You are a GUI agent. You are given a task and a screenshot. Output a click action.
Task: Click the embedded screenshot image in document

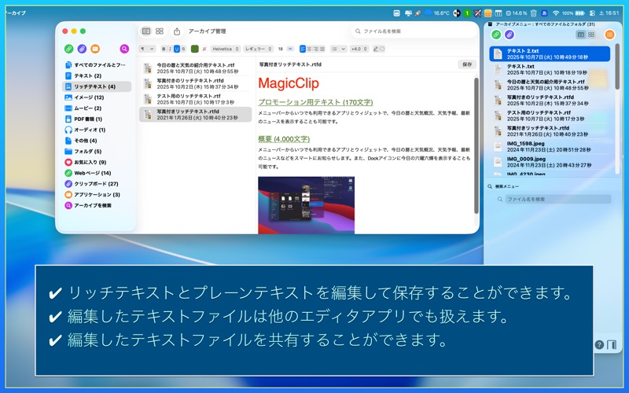click(307, 205)
